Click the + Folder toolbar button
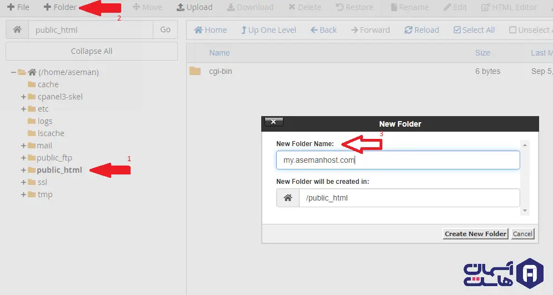This screenshot has height=295, width=553. 60,7
